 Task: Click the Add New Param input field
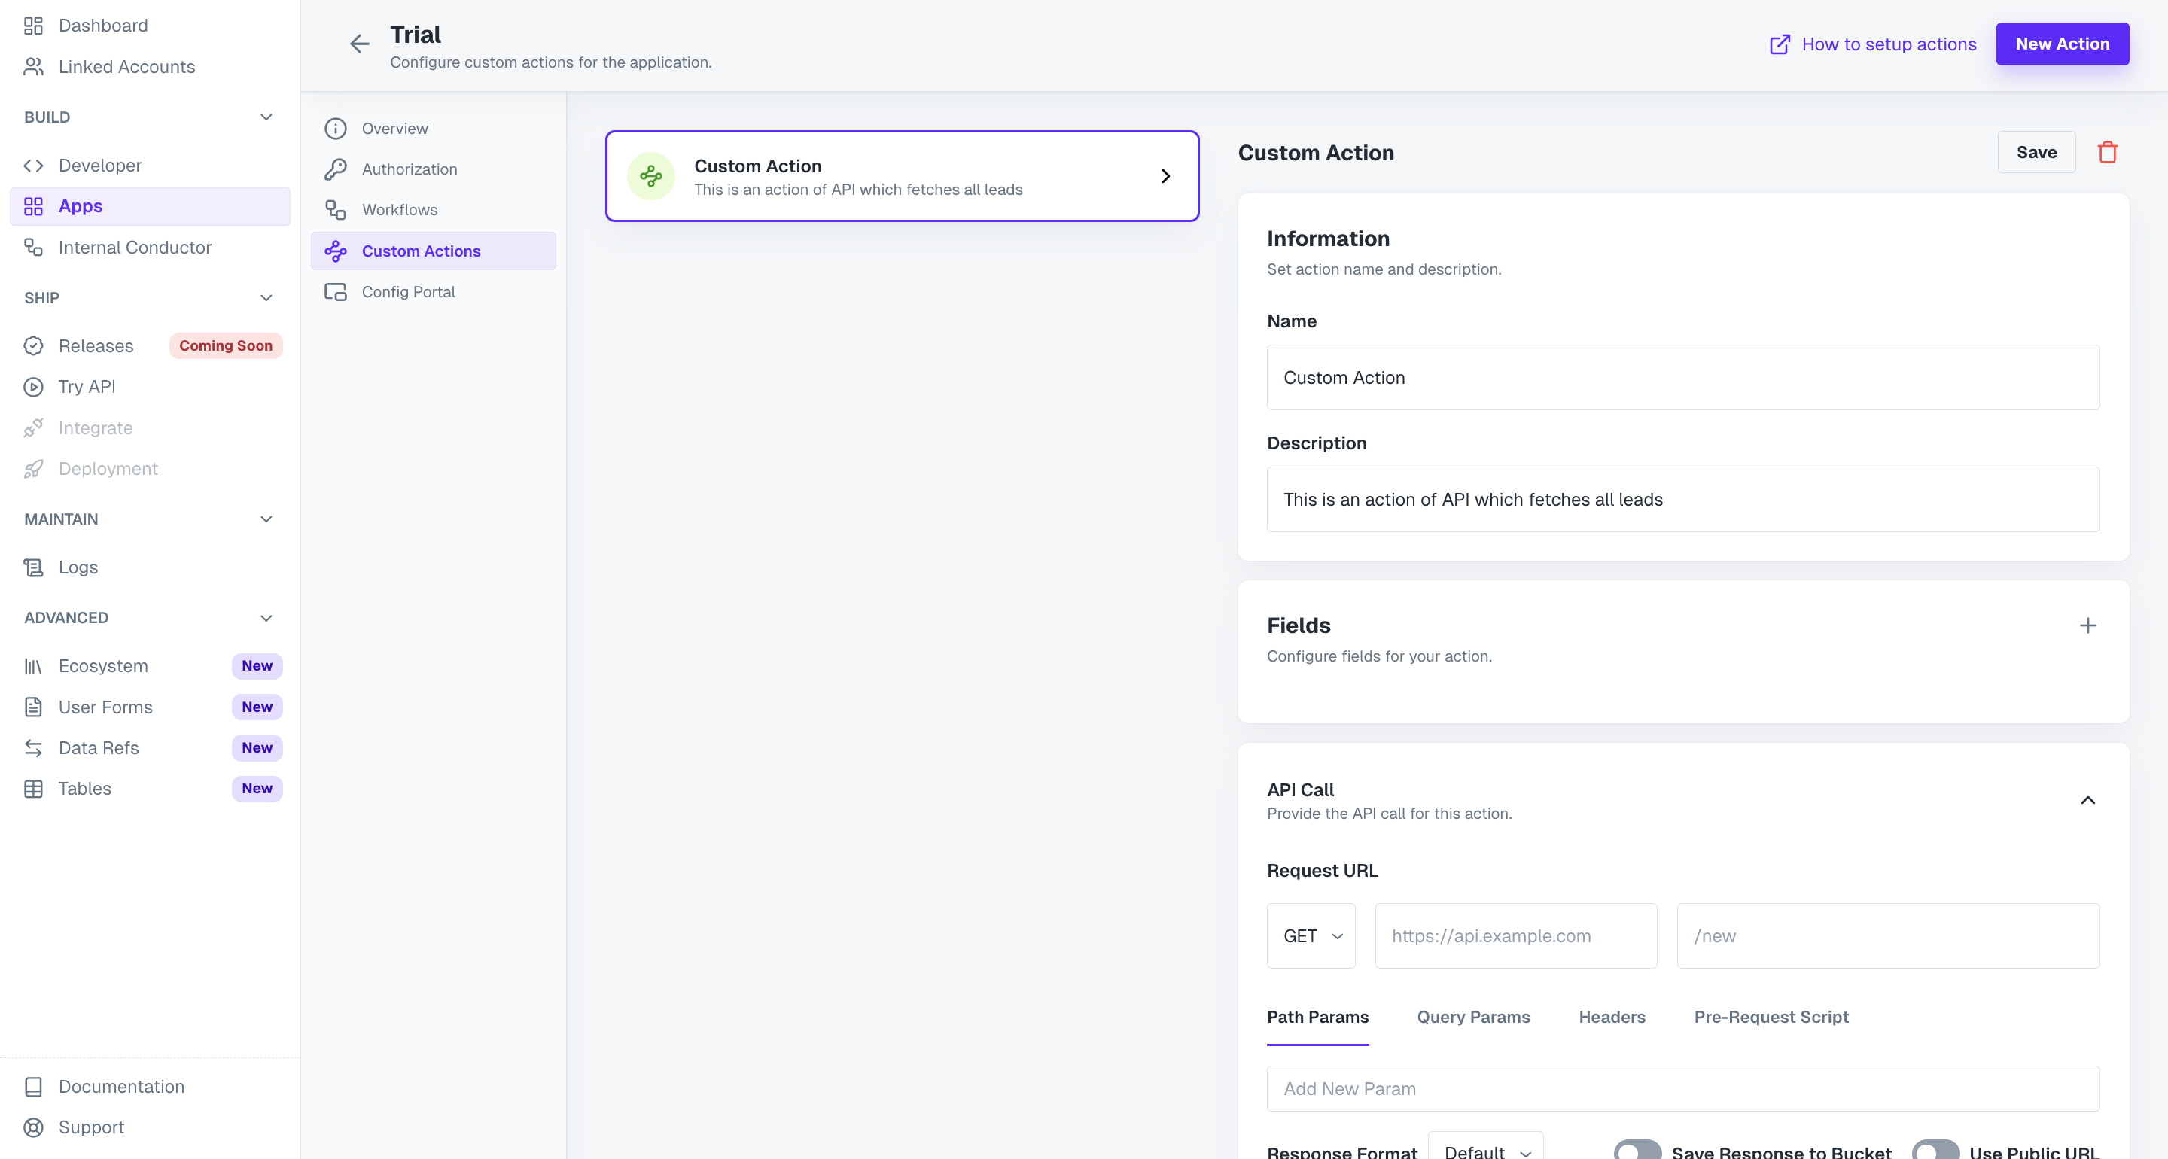[x=1682, y=1088]
